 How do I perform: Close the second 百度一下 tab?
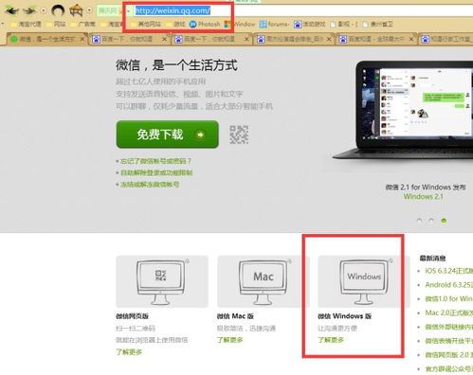tap(246, 39)
